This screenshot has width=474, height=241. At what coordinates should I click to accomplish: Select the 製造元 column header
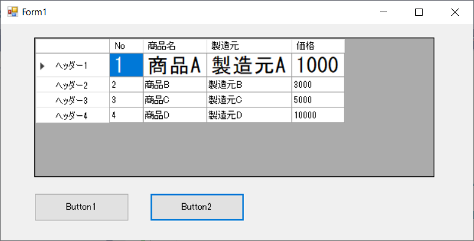coord(249,46)
